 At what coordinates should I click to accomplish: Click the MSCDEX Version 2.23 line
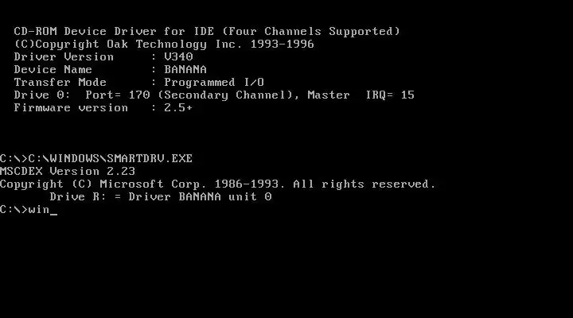pos(68,171)
